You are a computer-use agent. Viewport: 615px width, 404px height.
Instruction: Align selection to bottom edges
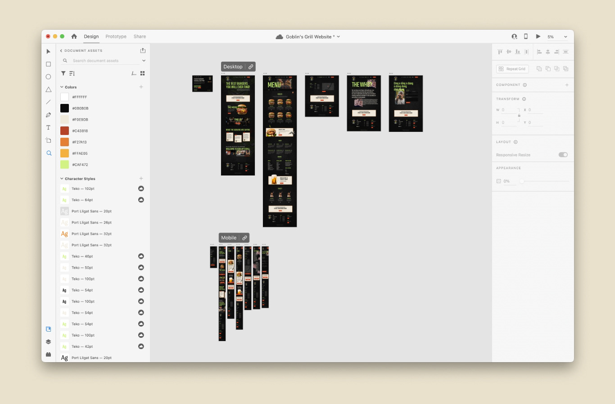tap(518, 52)
